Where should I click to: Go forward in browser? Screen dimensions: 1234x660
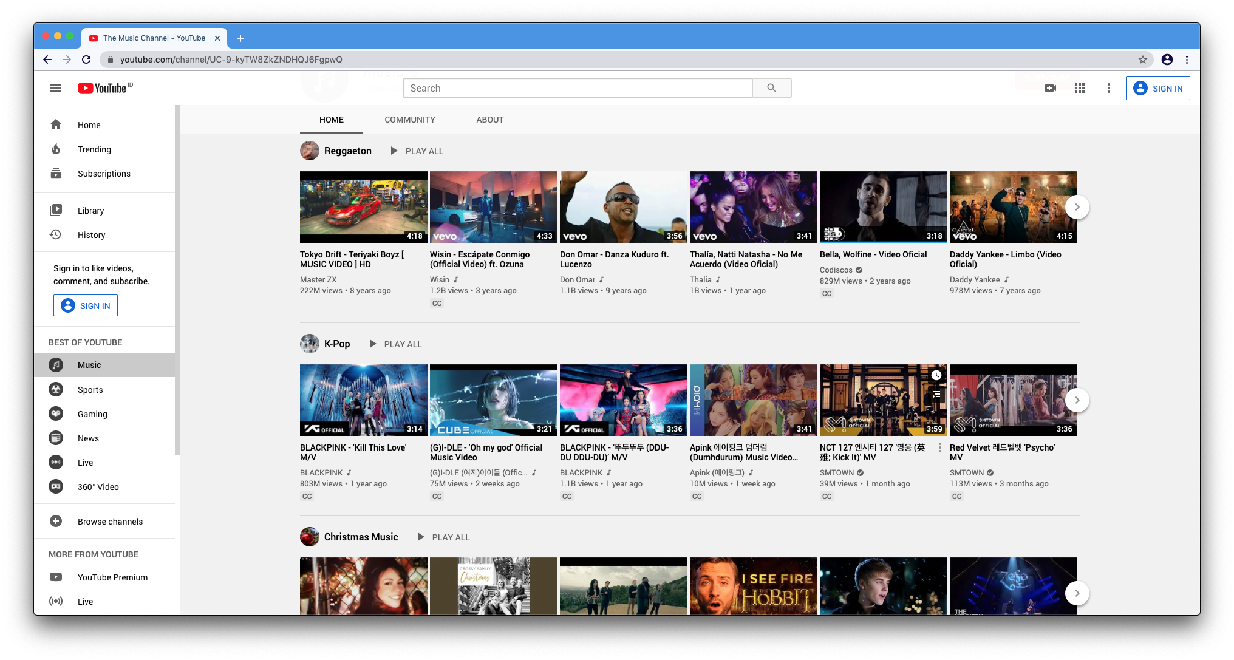67,60
